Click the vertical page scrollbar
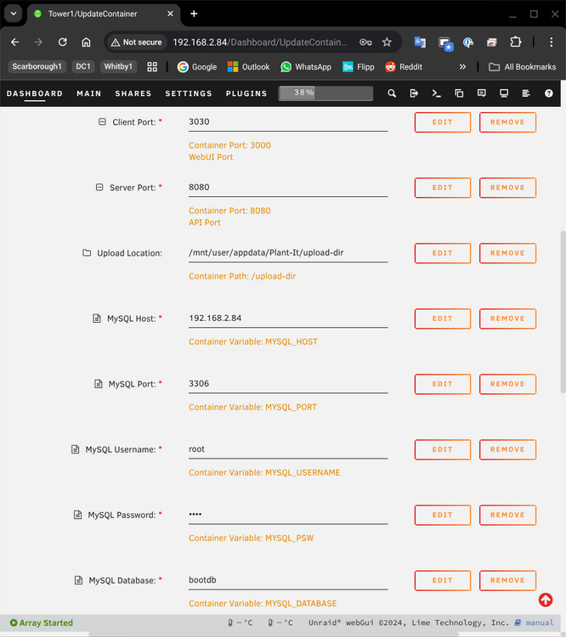 coord(563,312)
